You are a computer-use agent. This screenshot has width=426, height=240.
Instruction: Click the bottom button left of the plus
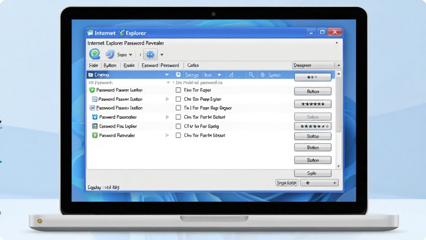pos(287,183)
